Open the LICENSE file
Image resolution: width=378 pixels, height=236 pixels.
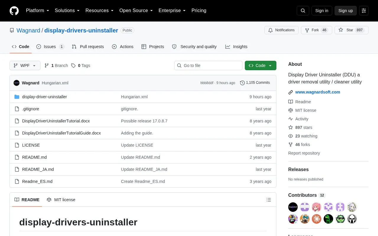click(31, 145)
